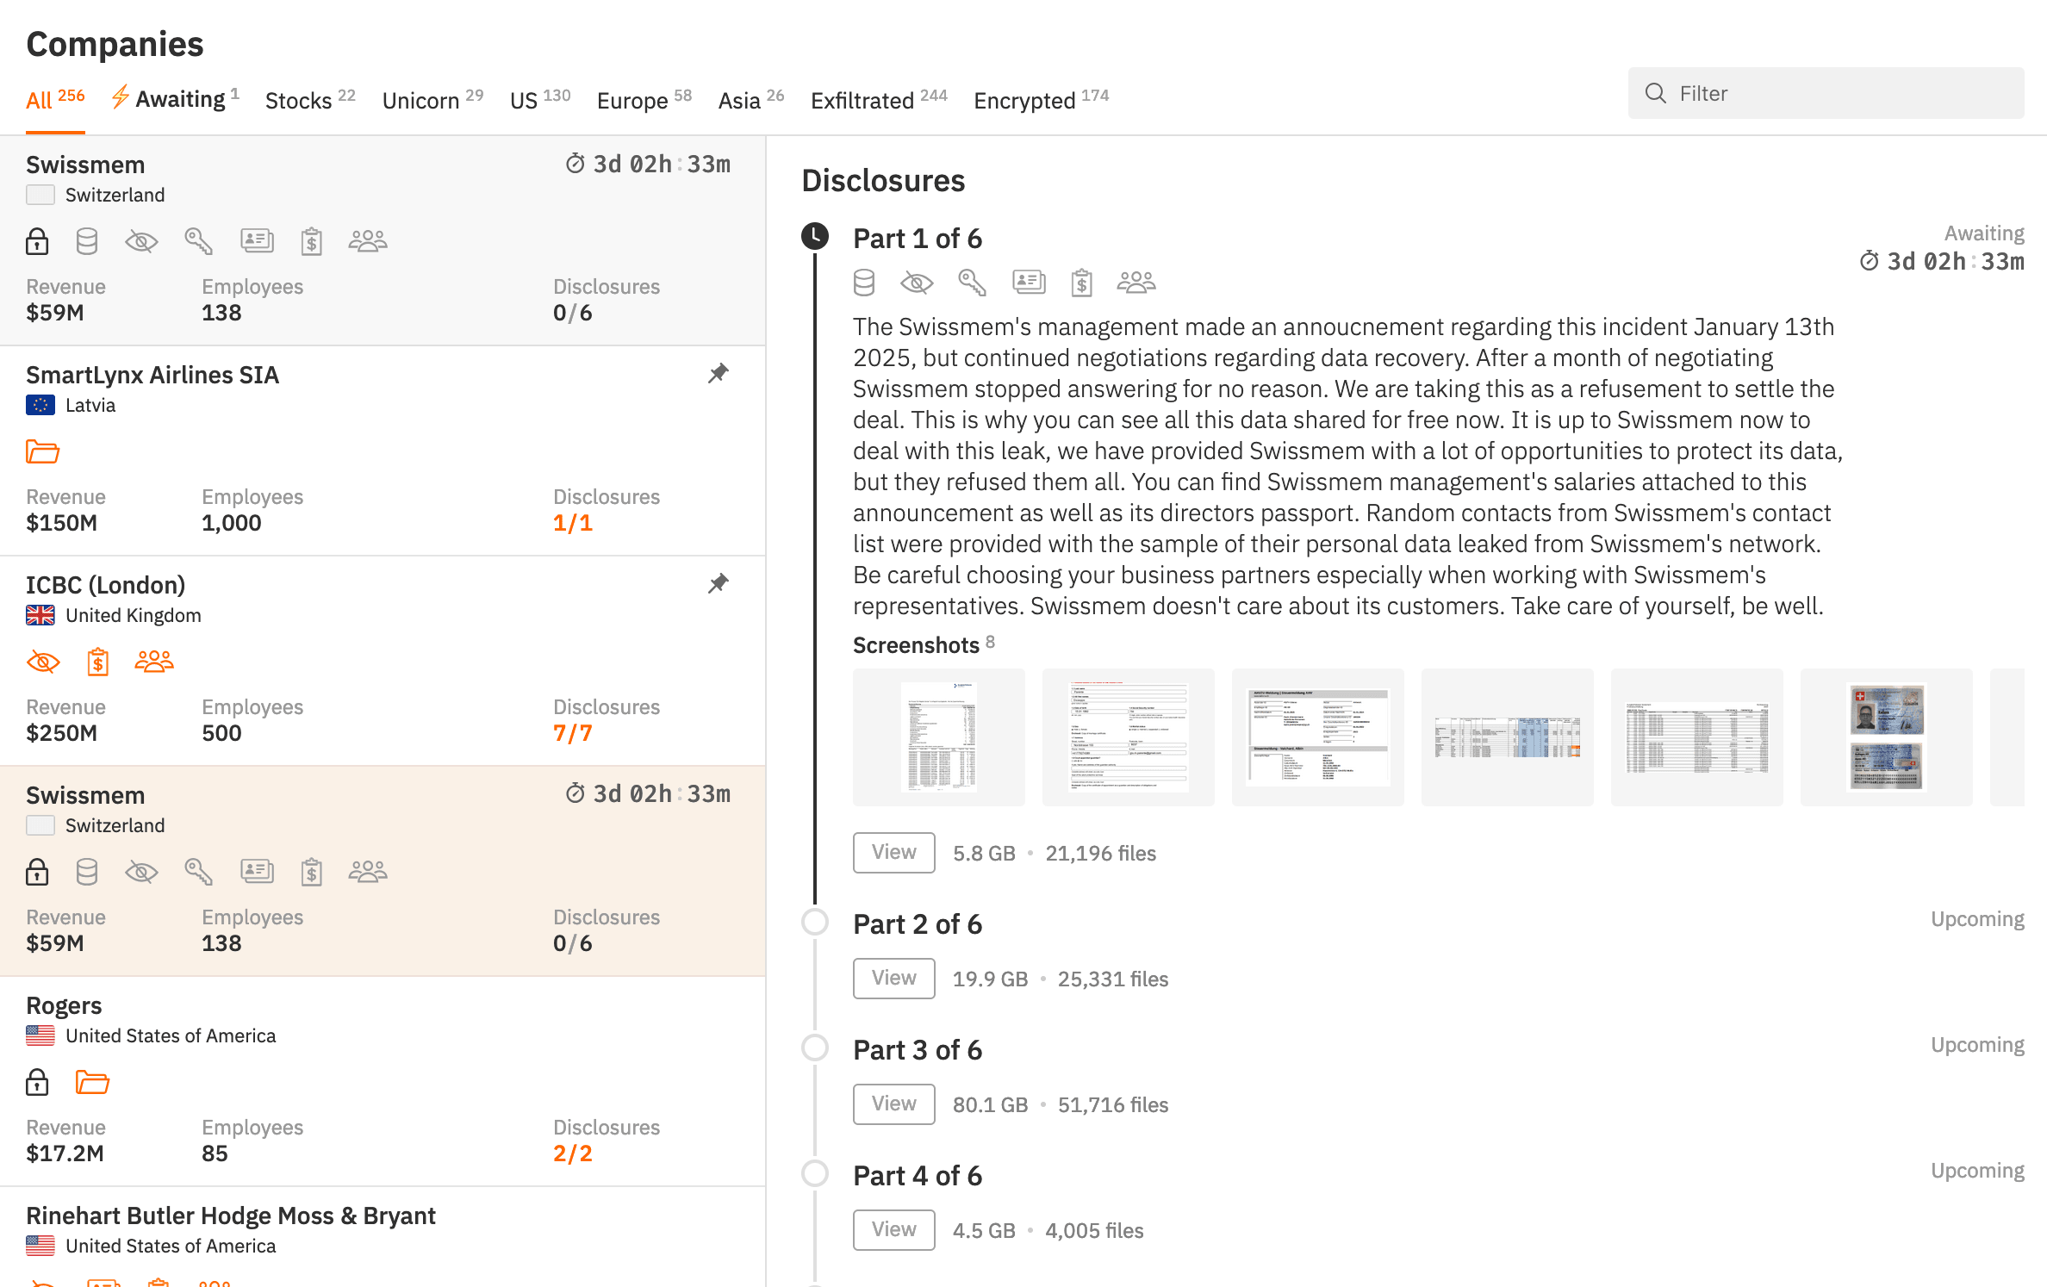Click the 7/7 disclosures count under ICBC
Image resolution: width=2047 pixels, height=1287 pixels.
573,733
